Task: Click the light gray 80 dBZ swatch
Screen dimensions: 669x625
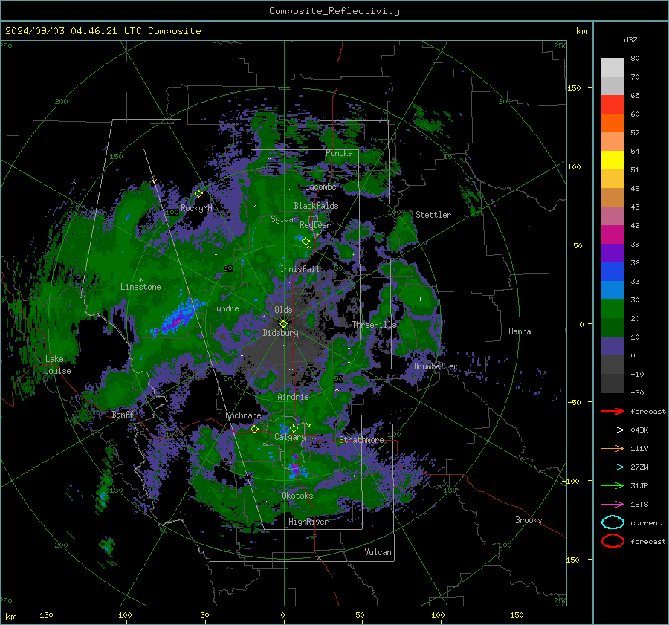Action: (x=613, y=67)
